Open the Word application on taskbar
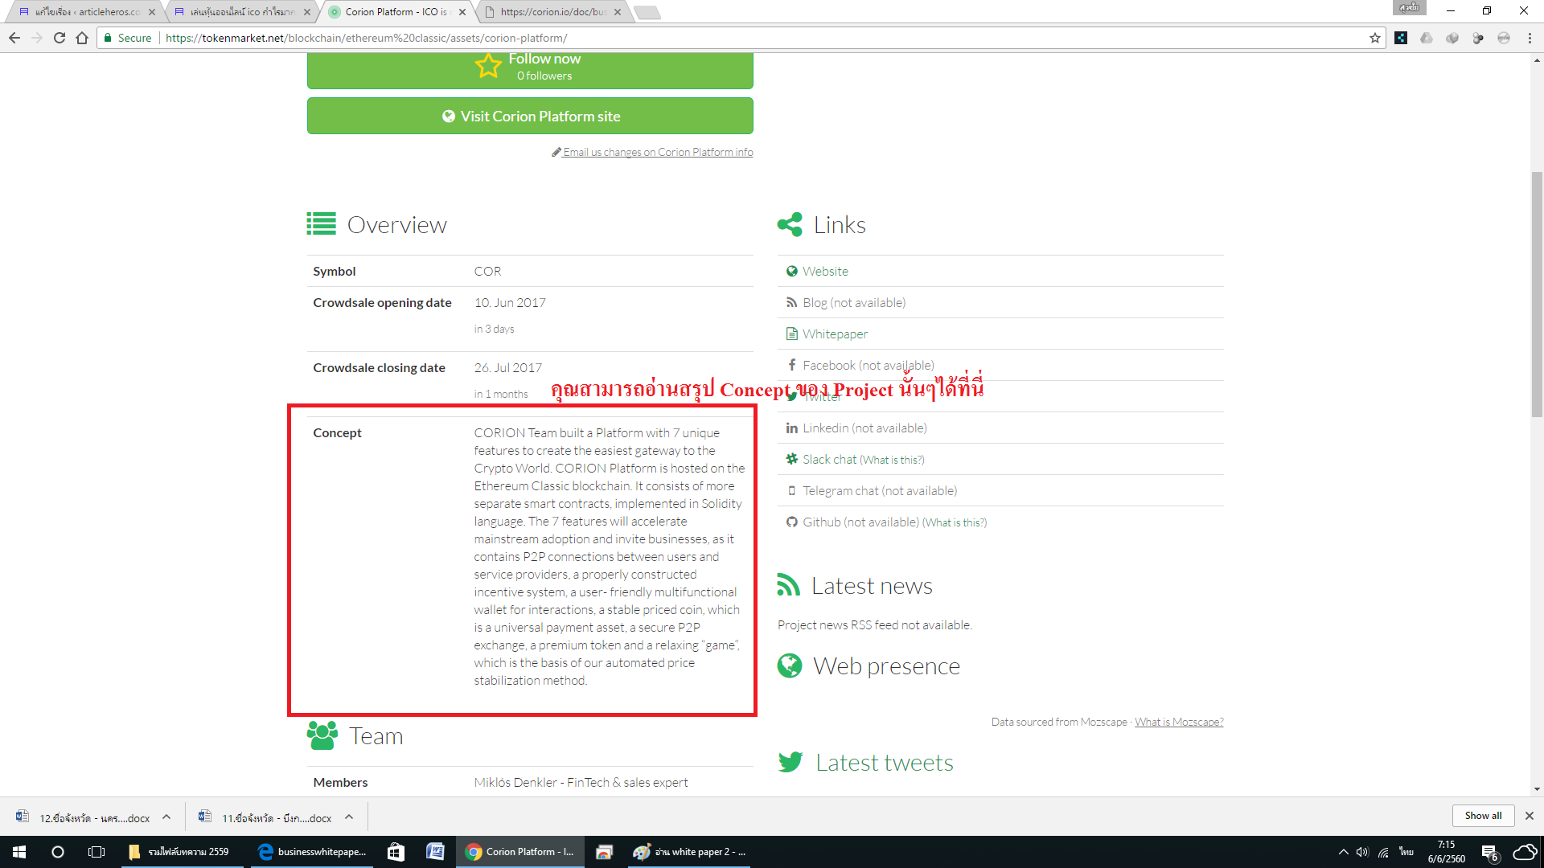Image resolution: width=1544 pixels, height=868 pixels. click(x=435, y=852)
